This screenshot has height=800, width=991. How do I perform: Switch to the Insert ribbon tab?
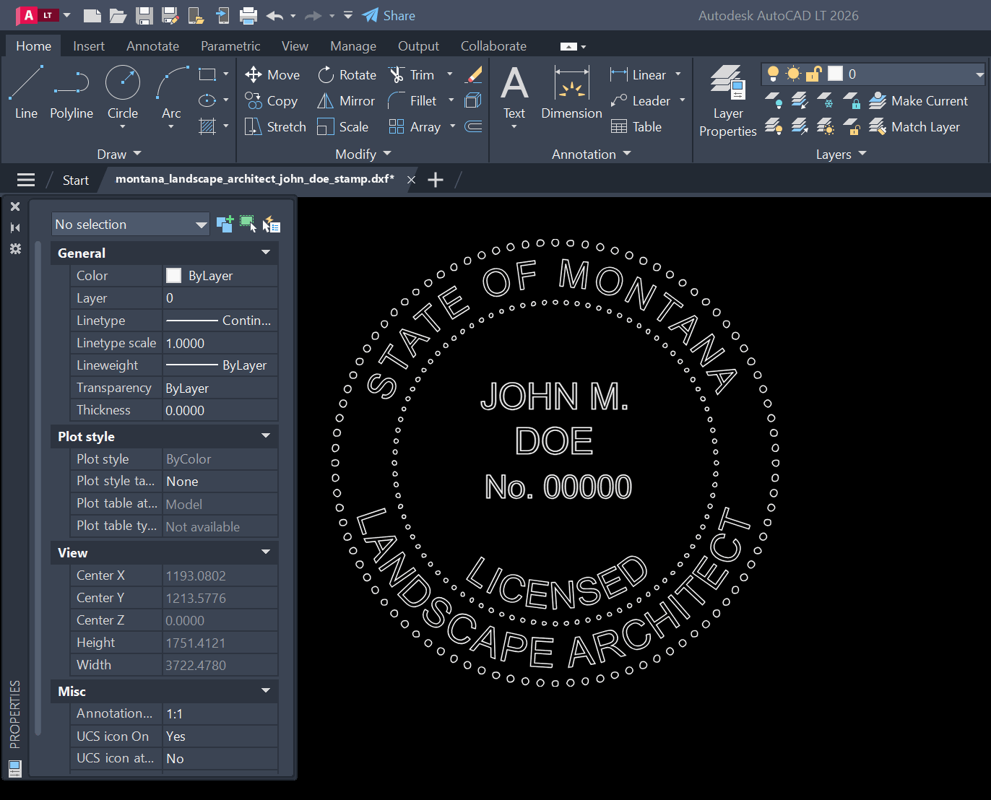89,45
